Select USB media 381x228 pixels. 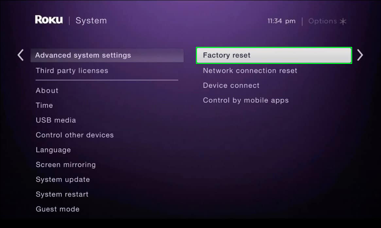click(x=56, y=120)
